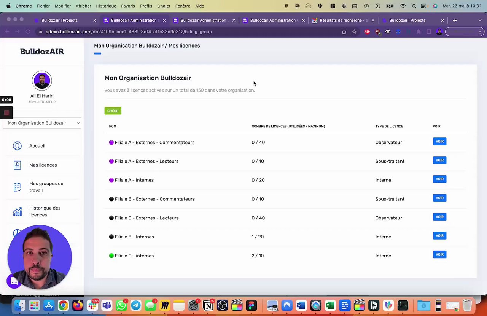Click the green CRÉER button
Screen dimensions: 487x316
click(113, 111)
